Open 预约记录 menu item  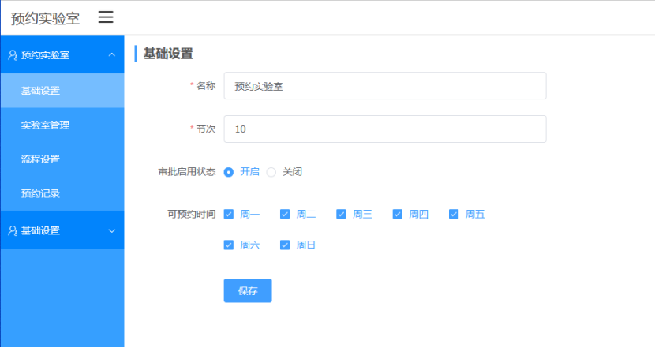pos(62,193)
